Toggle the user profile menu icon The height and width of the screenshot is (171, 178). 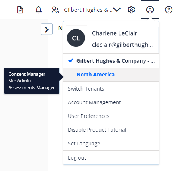click(x=150, y=10)
